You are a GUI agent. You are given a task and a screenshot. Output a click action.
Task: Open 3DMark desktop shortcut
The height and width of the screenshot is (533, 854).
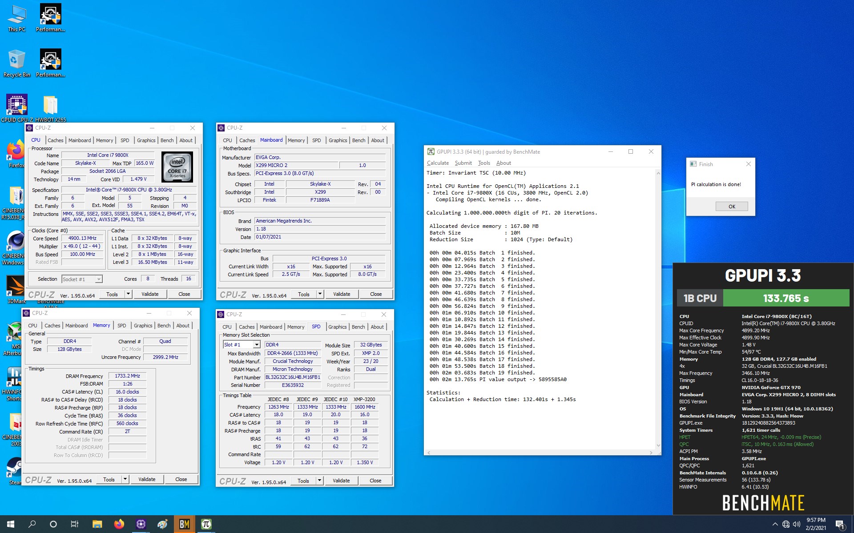tap(16, 289)
